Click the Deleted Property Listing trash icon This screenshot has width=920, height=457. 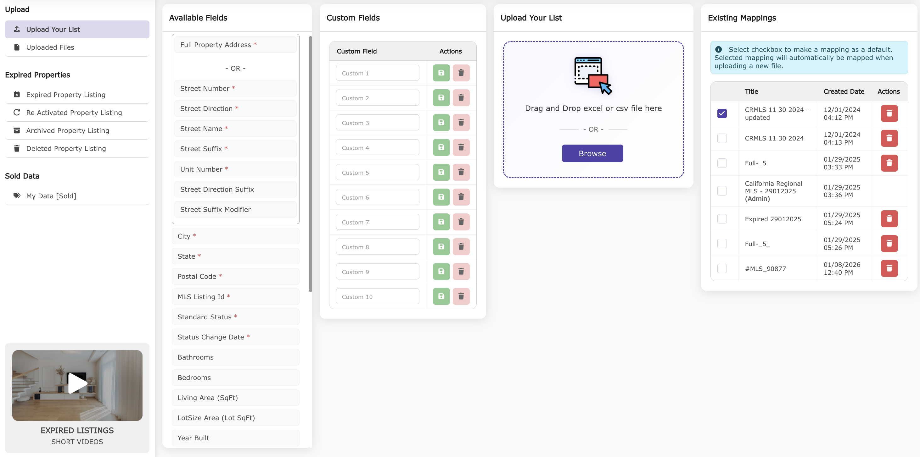tap(17, 148)
